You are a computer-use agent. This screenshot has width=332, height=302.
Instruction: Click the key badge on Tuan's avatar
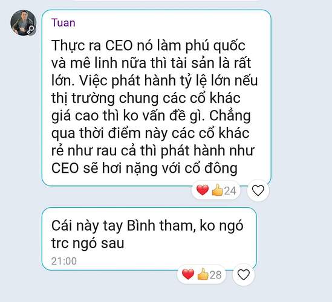click(31, 30)
